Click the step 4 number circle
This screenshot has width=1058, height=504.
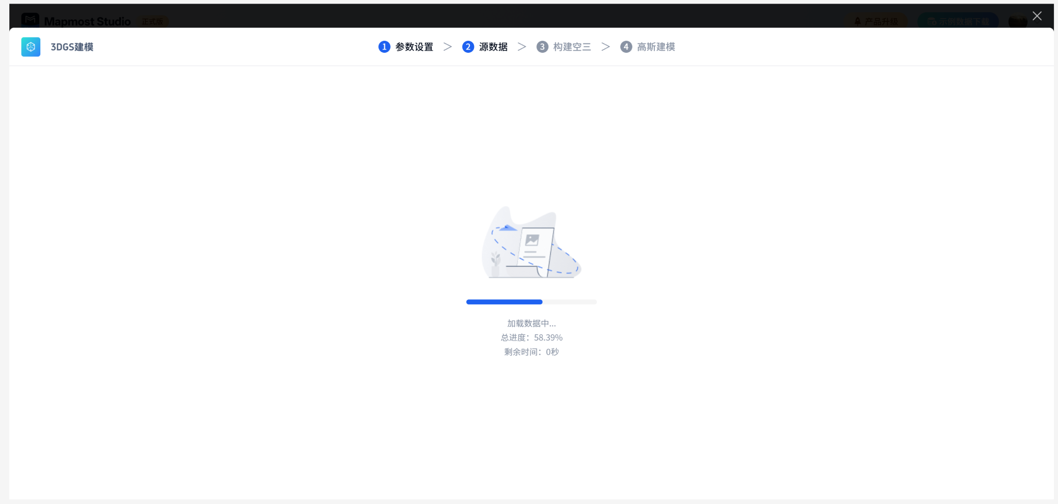coord(626,47)
